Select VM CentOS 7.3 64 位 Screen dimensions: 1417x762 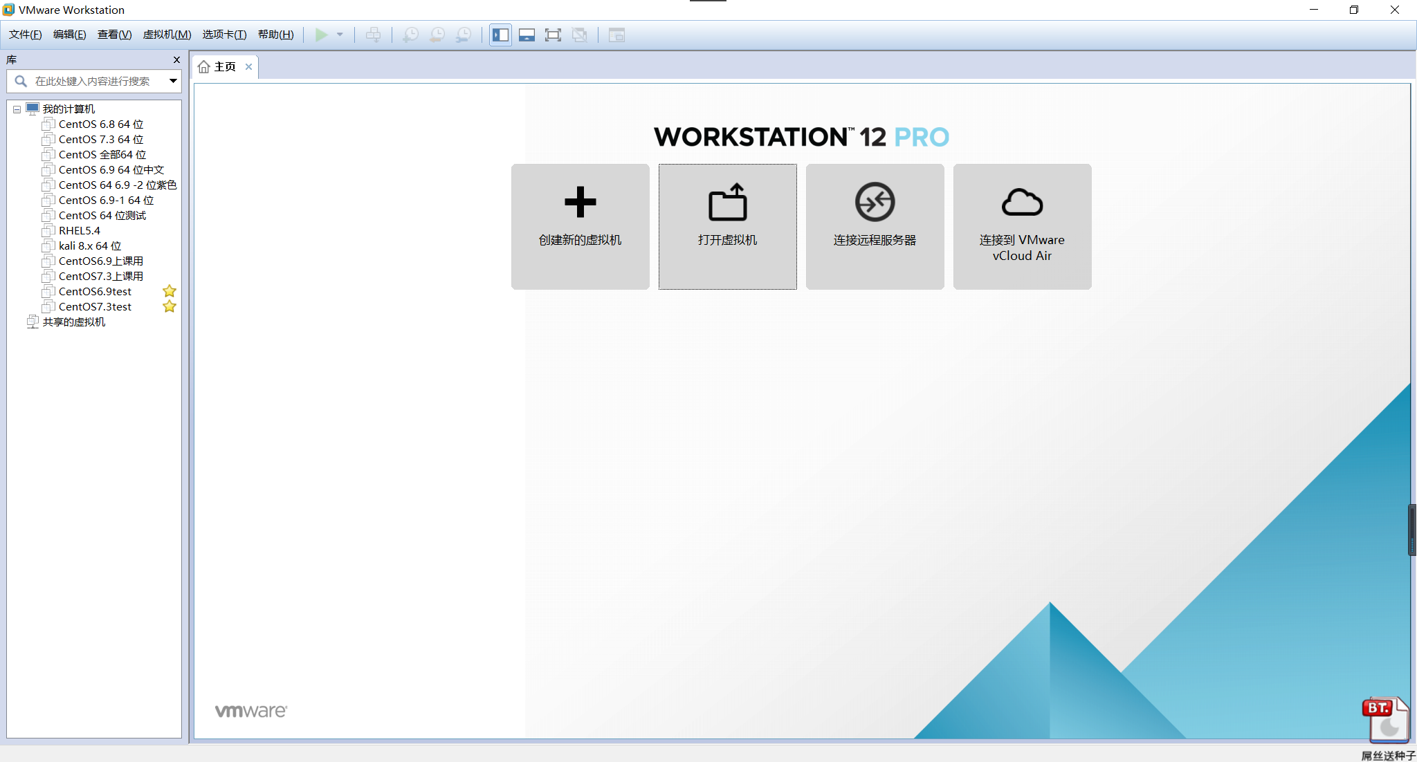(101, 140)
